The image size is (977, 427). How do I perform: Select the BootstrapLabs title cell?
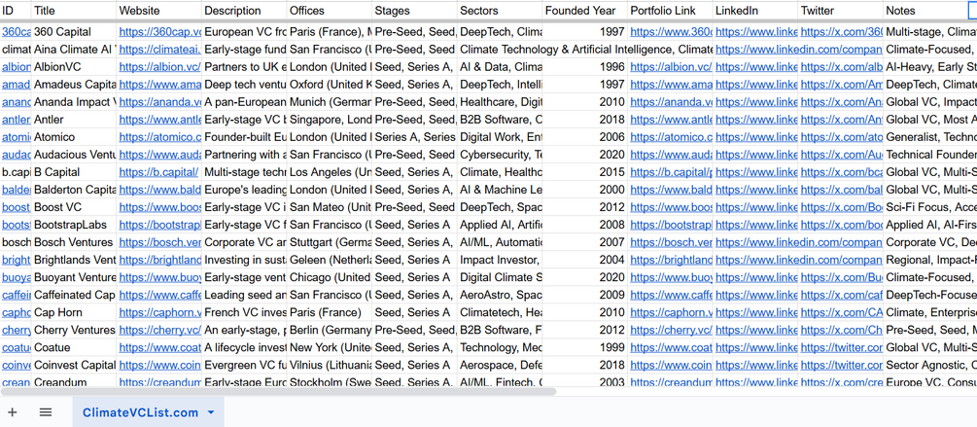[74, 225]
